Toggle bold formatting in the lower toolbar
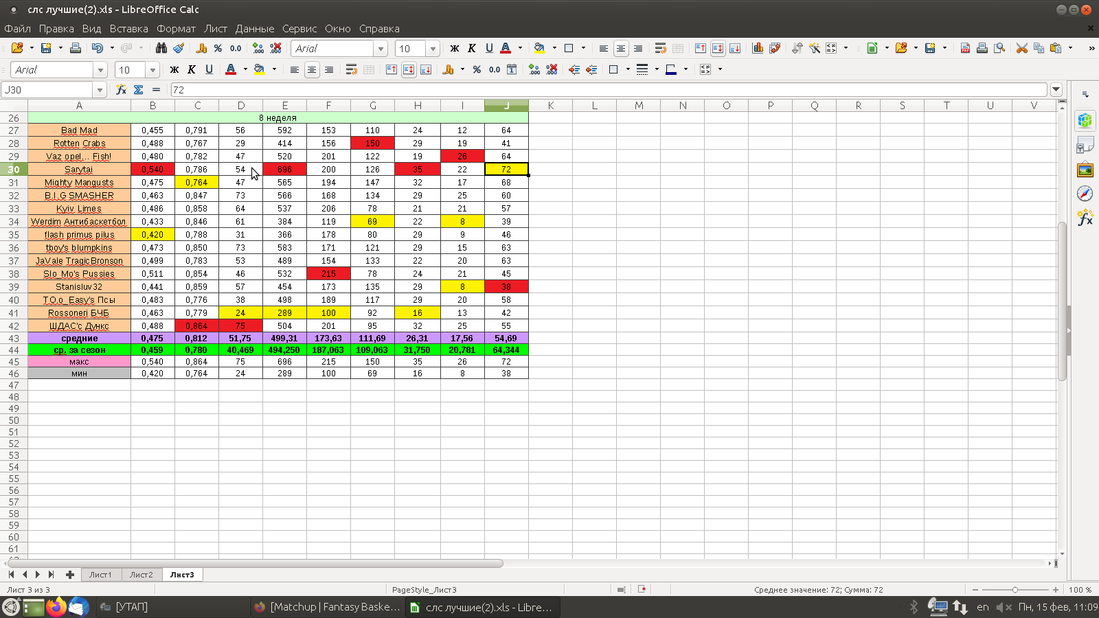Image resolution: width=1099 pixels, height=618 pixels. [x=174, y=69]
